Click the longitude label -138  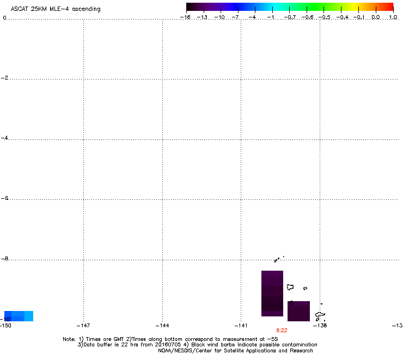(x=320, y=326)
